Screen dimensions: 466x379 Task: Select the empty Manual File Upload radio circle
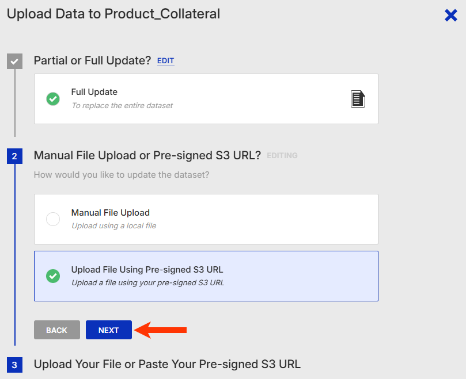point(53,219)
